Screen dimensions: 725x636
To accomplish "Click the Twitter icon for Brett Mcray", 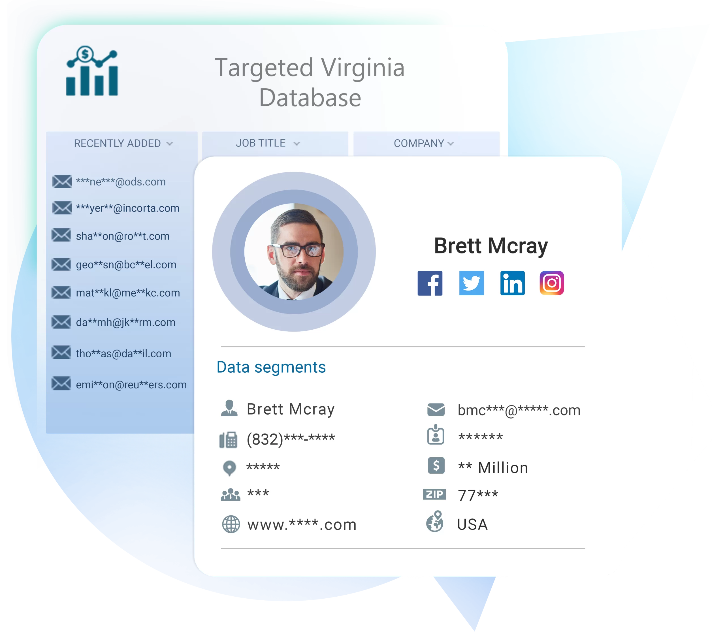I will (472, 283).
